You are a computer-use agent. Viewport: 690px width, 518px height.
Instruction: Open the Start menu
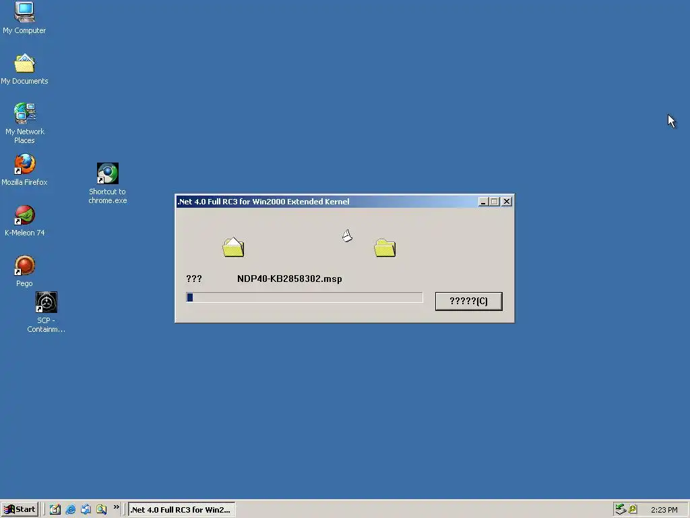pos(20,509)
